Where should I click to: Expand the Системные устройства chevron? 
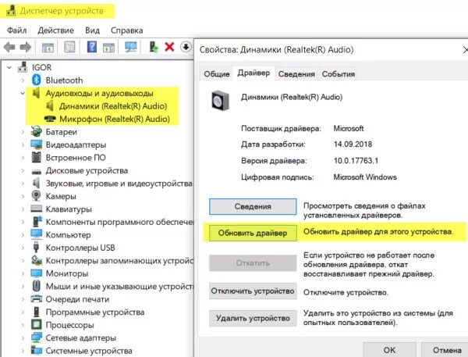[x=23, y=351]
